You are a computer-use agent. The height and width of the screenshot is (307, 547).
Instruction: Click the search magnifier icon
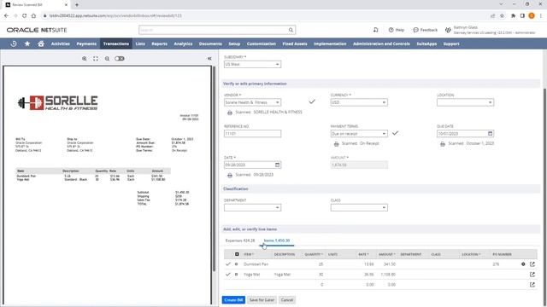[x=291, y=30]
